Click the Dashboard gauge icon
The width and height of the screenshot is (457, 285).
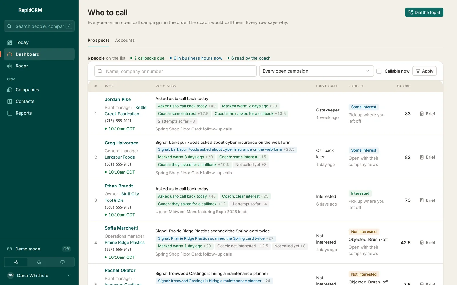(x=10, y=54)
